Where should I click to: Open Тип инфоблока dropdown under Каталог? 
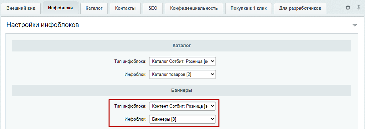click(x=182, y=61)
